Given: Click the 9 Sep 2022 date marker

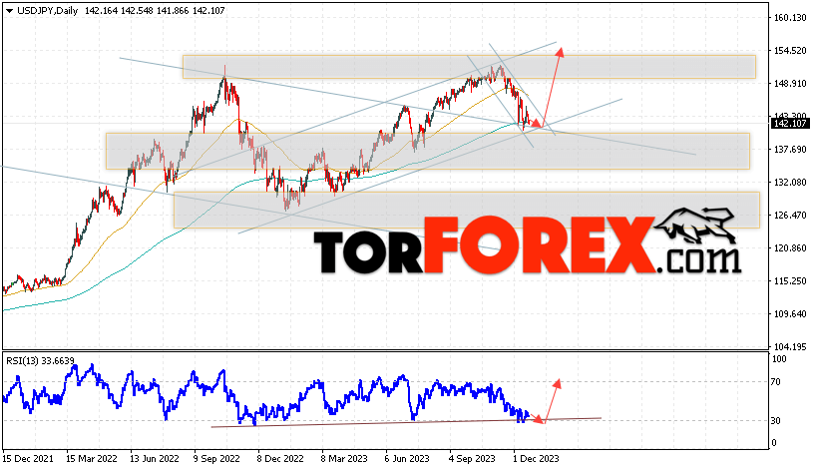Looking at the screenshot, I should pyautogui.click(x=216, y=459).
